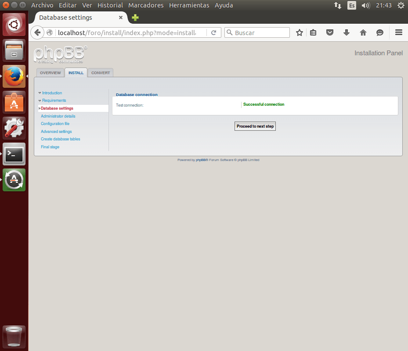Image resolution: width=408 pixels, height=351 pixels.
Task: Switch to the OVERVIEW tab
Action: 50,73
